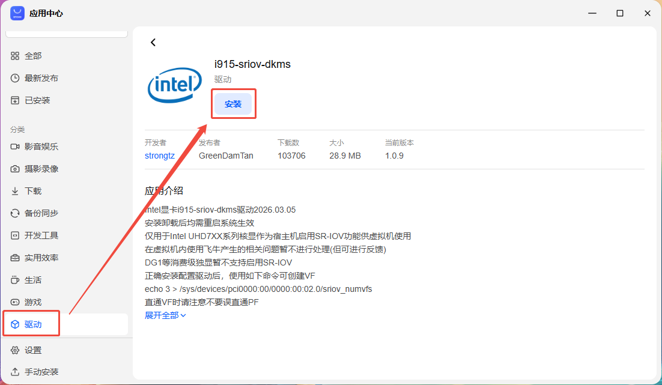Open developer strongtz link
662x385 pixels.
point(160,156)
